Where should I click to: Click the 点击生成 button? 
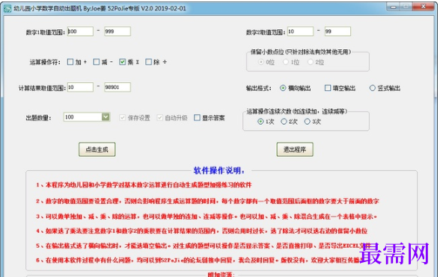tap(97, 149)
